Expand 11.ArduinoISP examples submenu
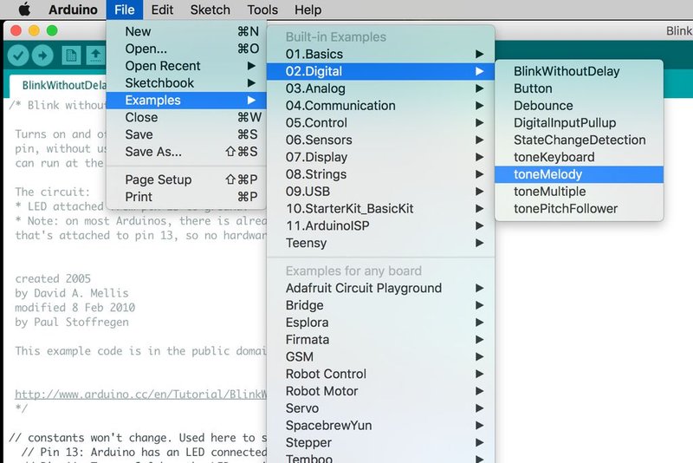This screenshot has width=693, height=463. point(380,226)
